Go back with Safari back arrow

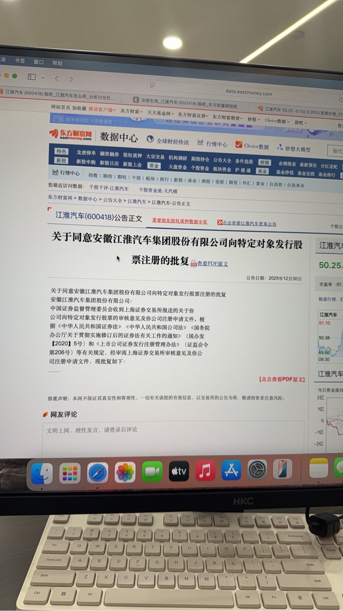tap(57, 79)
